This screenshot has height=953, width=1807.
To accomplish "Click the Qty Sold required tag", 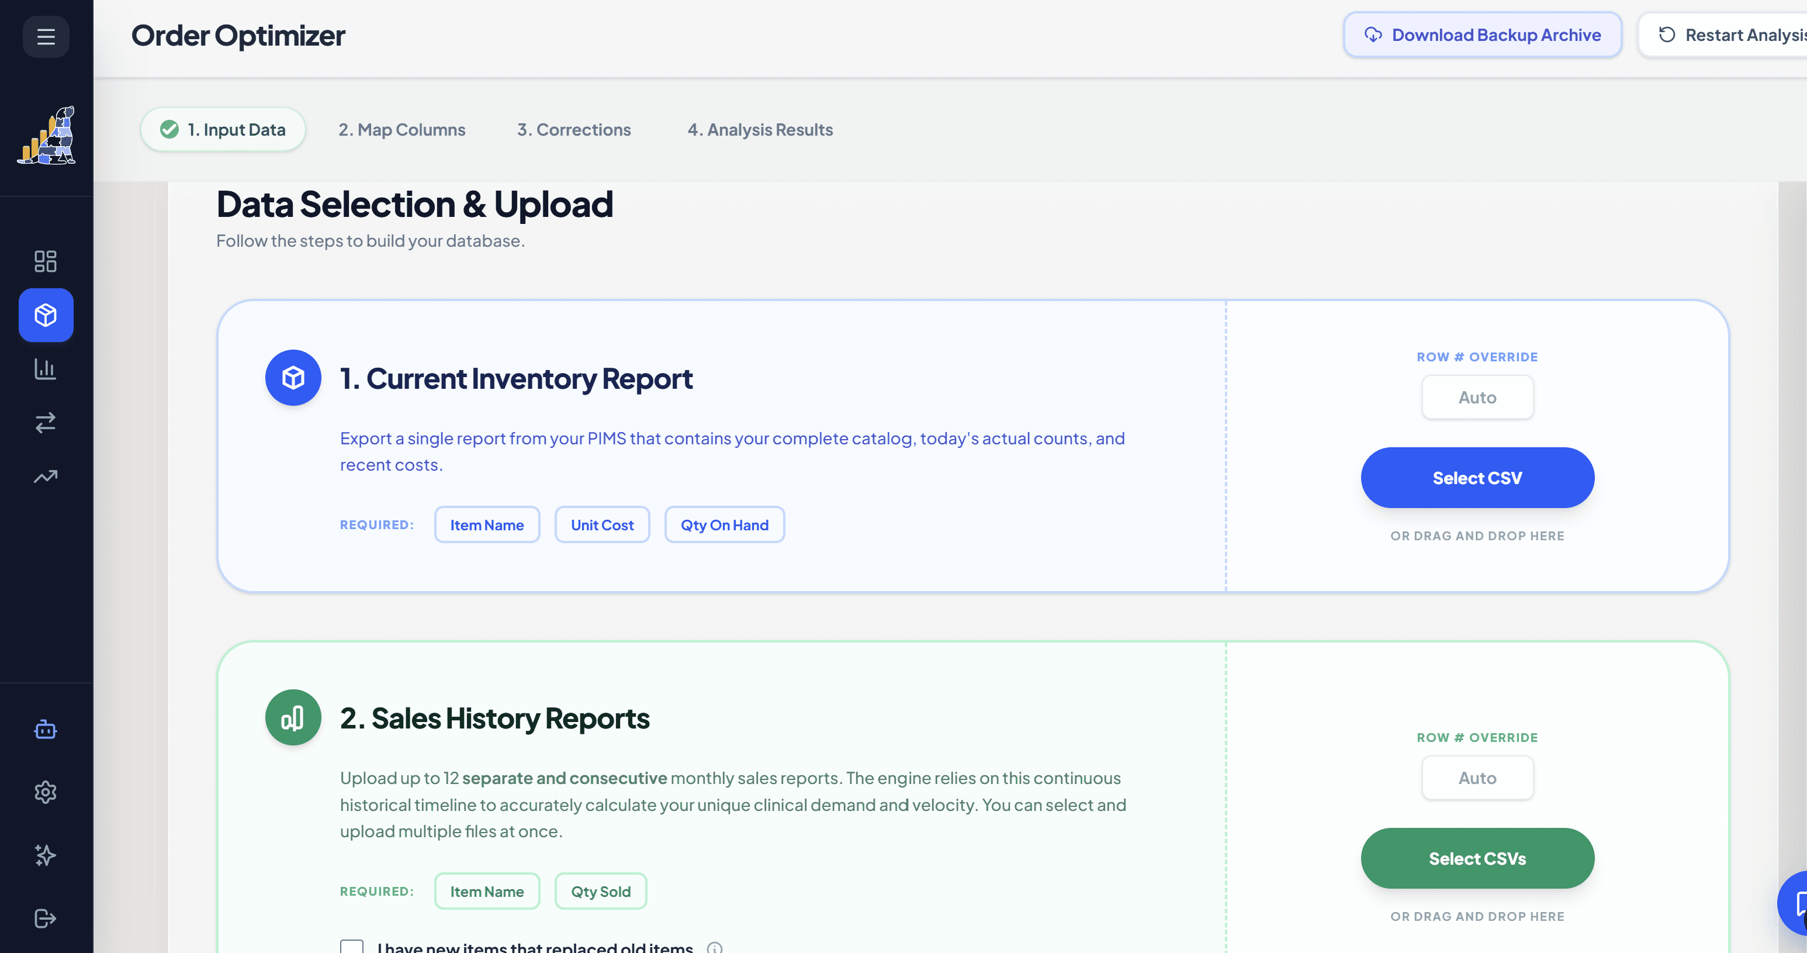I will tap(600, 891).
